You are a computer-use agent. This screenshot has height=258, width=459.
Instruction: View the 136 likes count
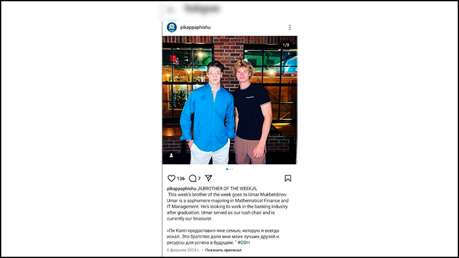[x=181, y=178]
